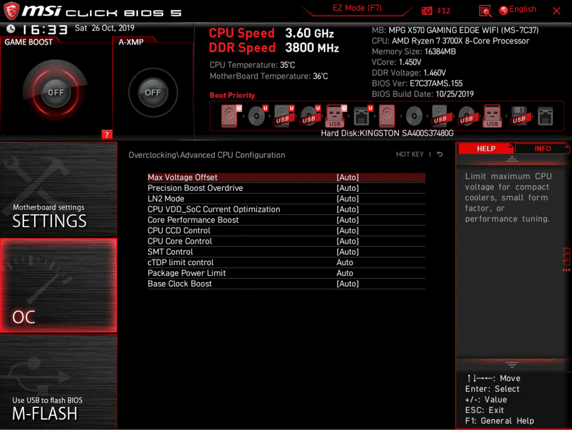
Task: Click the Overclocking\Advanced CPU Configuration breadcrumb
Action: [x=207, y=155]
